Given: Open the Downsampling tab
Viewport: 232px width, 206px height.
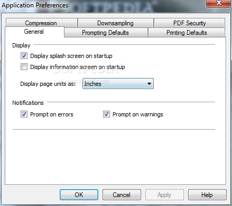Looking at the screenshot, I should point(116,23).
